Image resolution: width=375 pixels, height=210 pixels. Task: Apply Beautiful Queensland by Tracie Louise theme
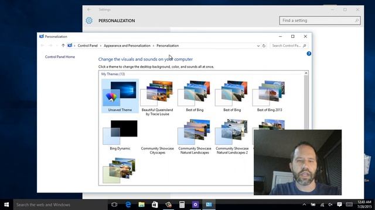(x=157, y=98)
